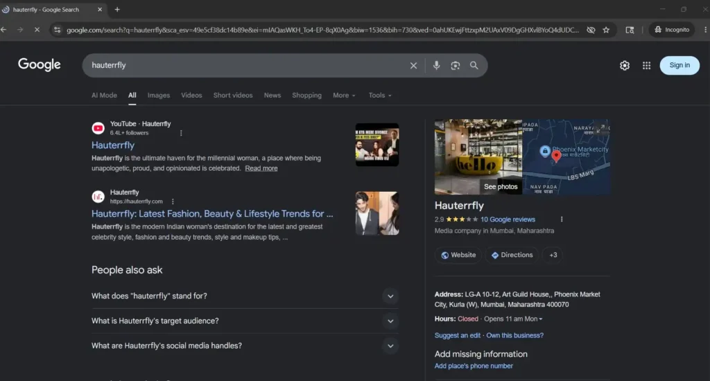
Task: Switch to Videos tab
Action: point(191,96)
